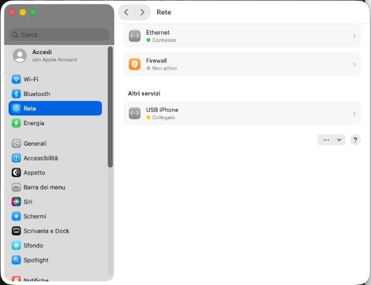Click the Spotlight magnifier icon
This screenshot has height=285, width=371.
[16, 260]
